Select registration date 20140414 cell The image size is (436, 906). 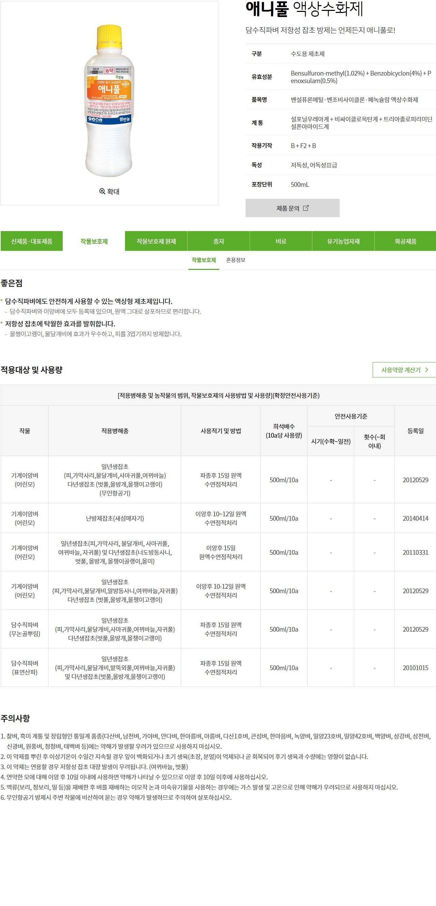[x=415, y=518]
